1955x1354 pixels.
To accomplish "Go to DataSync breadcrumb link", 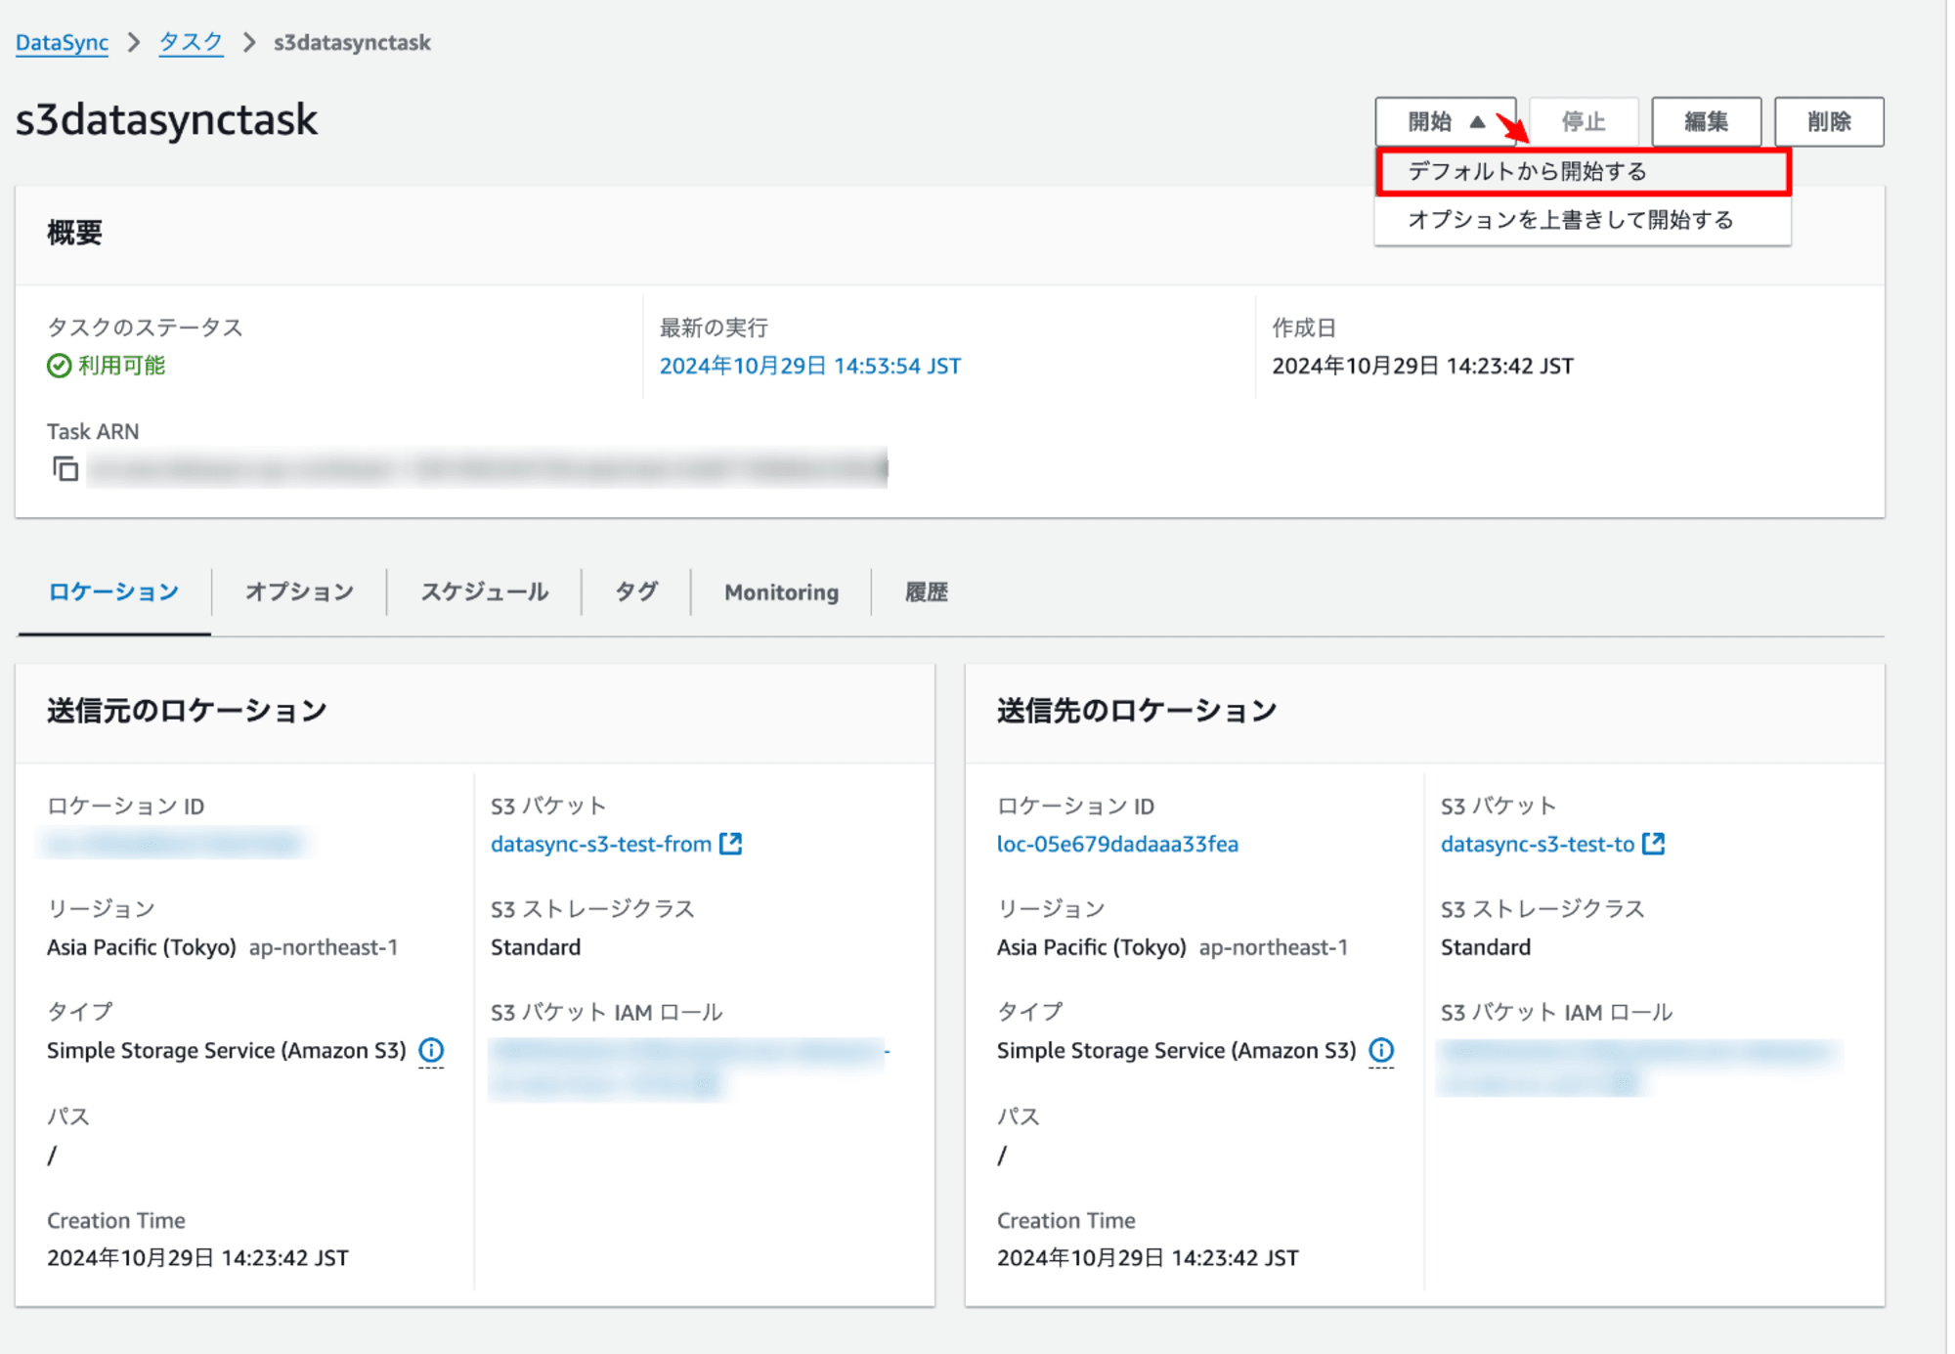I will point(62,43).
